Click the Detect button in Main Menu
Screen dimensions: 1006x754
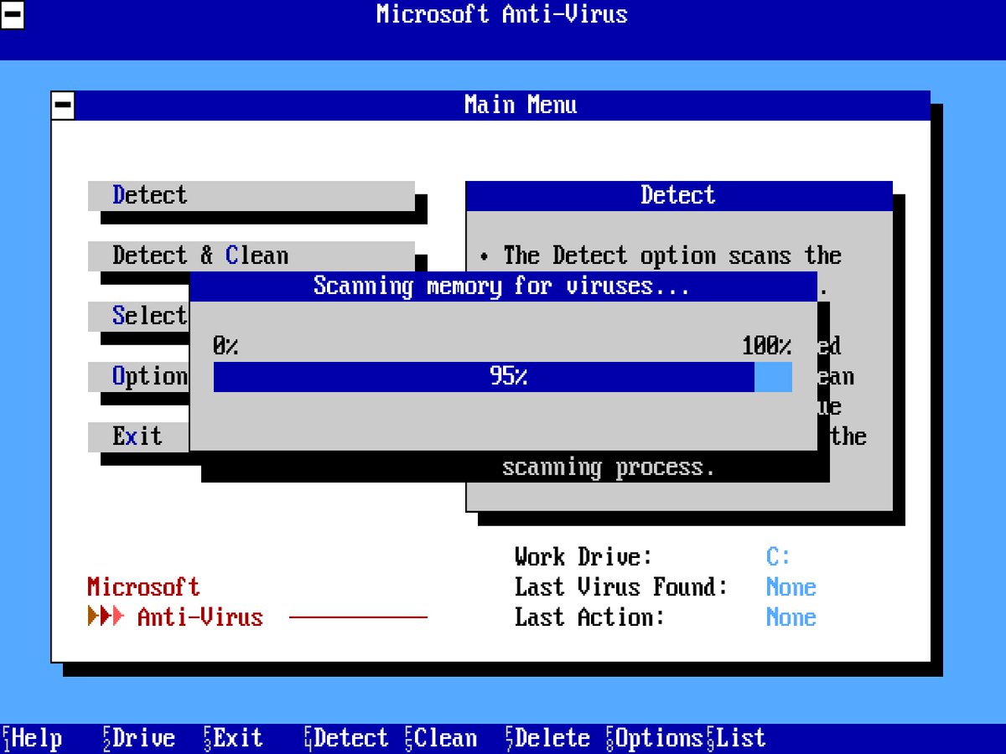click(x=251, y=195)
